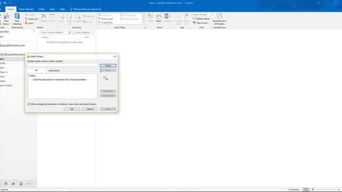Click Search Current Mailbox field

[x=53, y=33]
